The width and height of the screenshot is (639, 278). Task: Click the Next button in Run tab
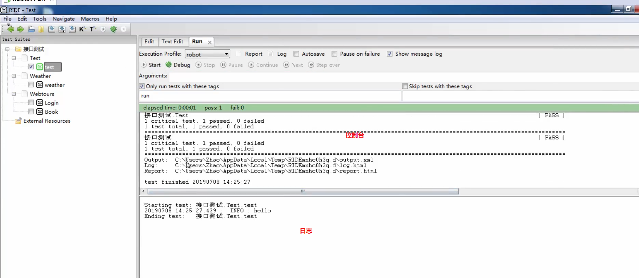click(x=293, y=65)
